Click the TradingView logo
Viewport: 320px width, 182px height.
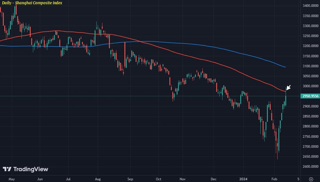tap(25, 169)
